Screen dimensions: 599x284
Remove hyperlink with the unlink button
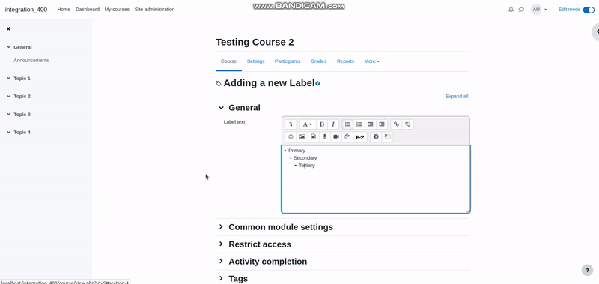(x=407, y=124)
